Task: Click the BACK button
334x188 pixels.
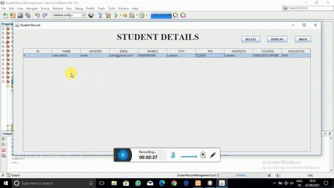Action: pos(303,39)
